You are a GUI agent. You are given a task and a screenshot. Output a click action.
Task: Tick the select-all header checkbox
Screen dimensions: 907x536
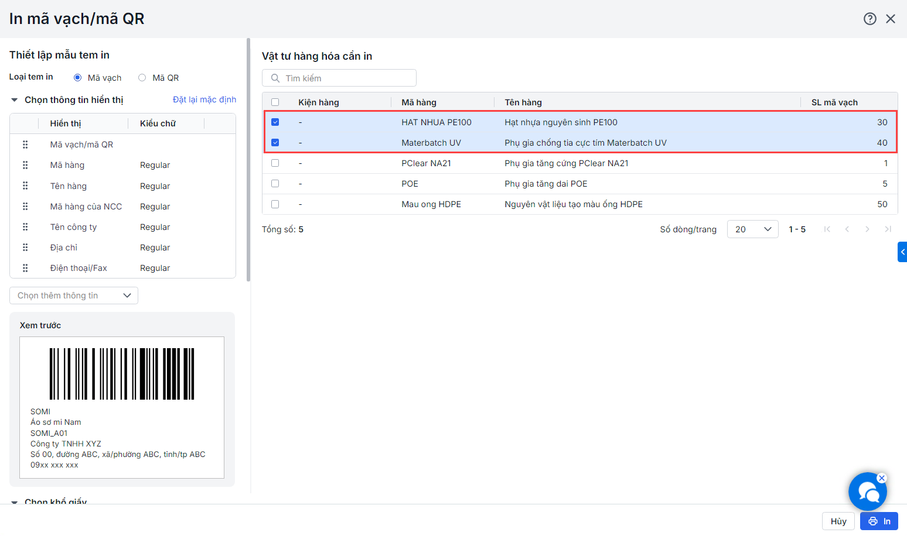(x=275, y=102)
